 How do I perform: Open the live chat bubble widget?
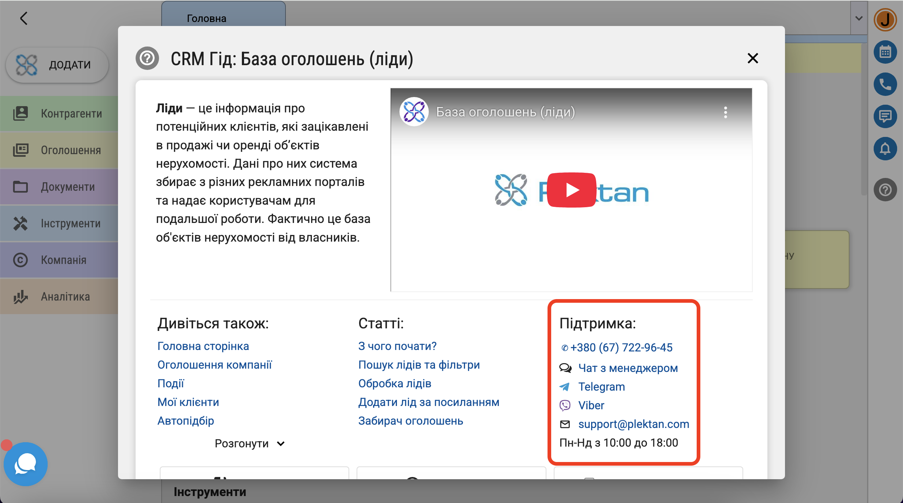25,464
